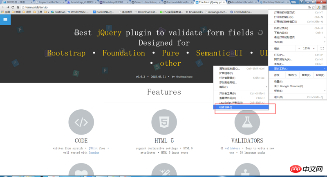Select 查找(F) menu item

[298, 64]
